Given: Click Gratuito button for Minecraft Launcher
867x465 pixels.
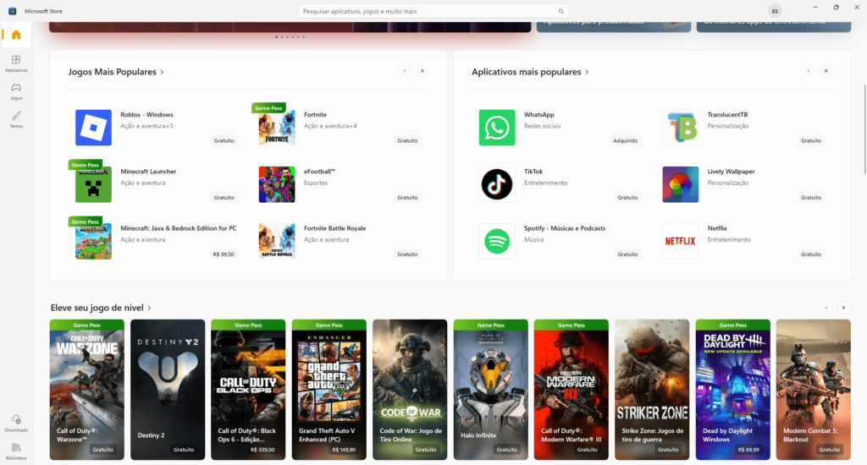Looking at the screenshot, I should tap(224, 198).
